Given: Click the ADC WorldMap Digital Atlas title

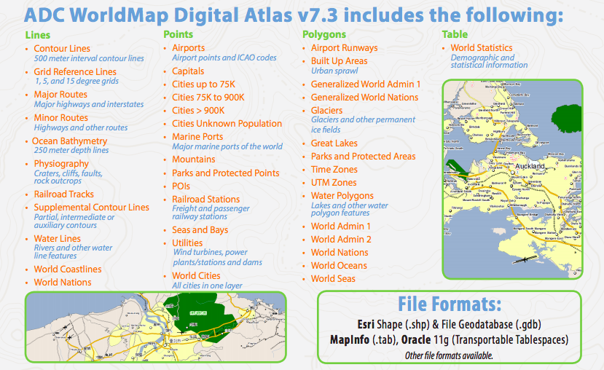Looking at the screenshot, I should coord(294,15).
